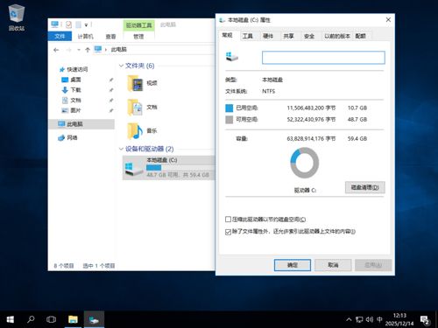Open the recent locations dropdown arrow
Image resolution: width=438 pixels, height=328 pixels.
click(x=79, y=50)
